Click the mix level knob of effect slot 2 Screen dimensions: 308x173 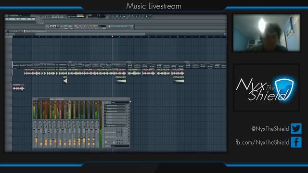click(x=128, y=109)
